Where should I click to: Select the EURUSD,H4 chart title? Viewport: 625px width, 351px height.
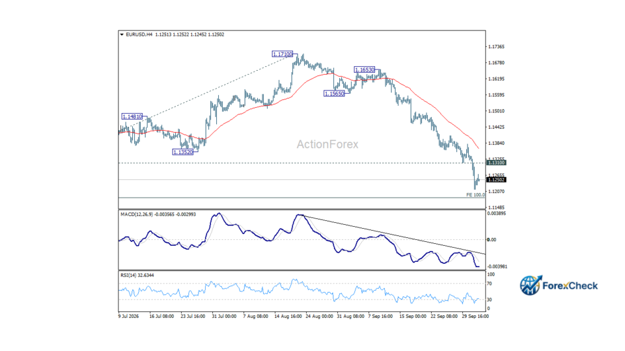pos(139,34)
